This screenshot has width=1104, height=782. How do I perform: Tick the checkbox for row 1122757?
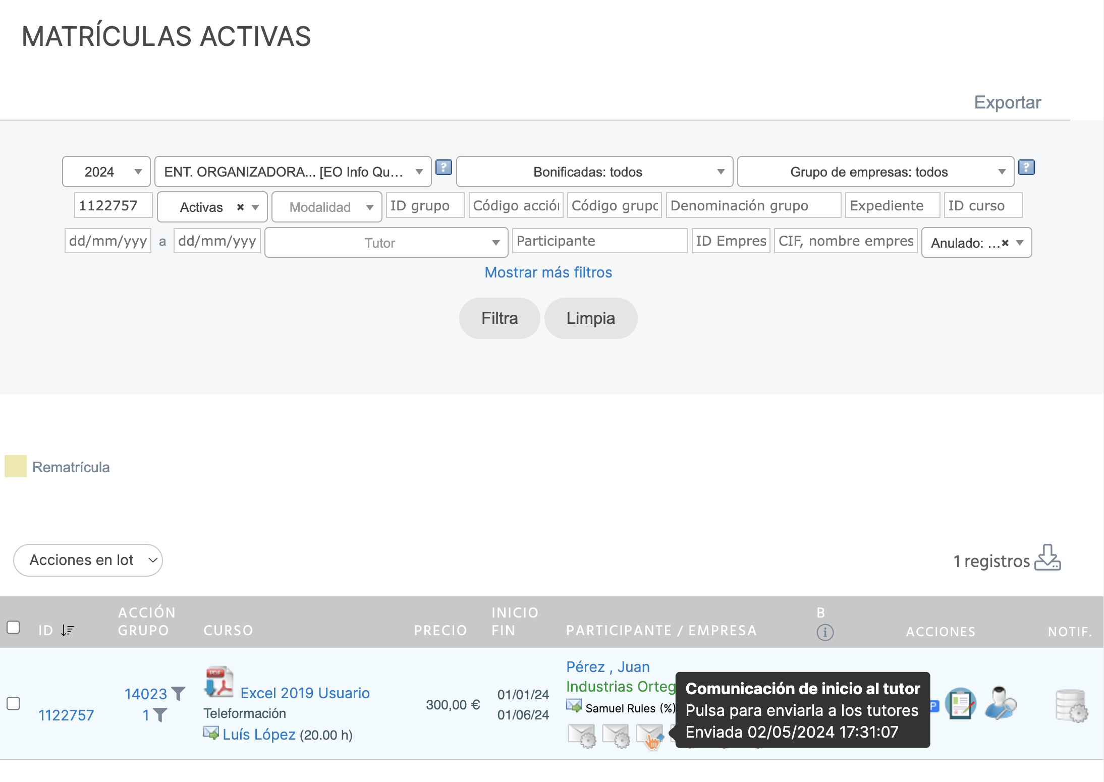click(x=14, y=703)
